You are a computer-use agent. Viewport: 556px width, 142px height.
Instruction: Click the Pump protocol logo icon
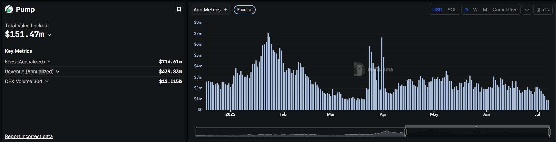click(x=9, y=9)
